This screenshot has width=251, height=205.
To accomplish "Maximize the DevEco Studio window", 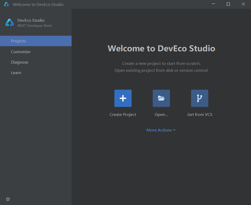I will 228,4.
